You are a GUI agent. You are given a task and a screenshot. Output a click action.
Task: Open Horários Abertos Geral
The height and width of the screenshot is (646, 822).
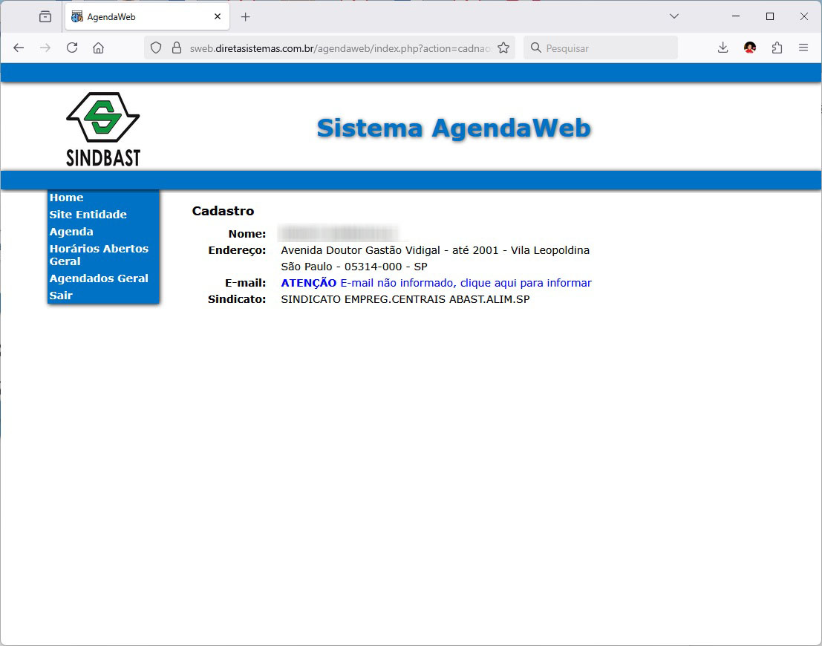click(98, 255)
